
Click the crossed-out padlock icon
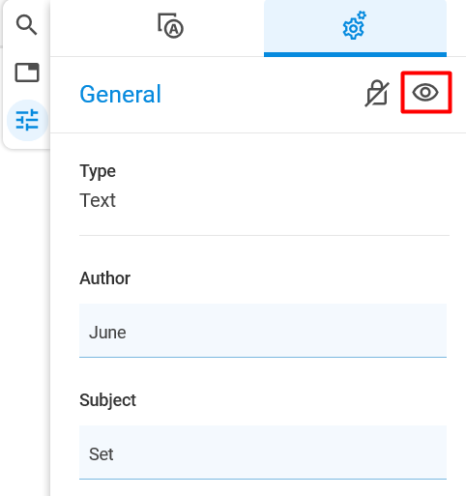tap(377, 93)
